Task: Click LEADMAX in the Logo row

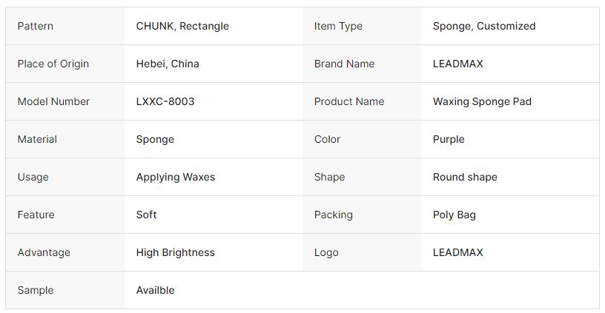Action: coord(458,252)
